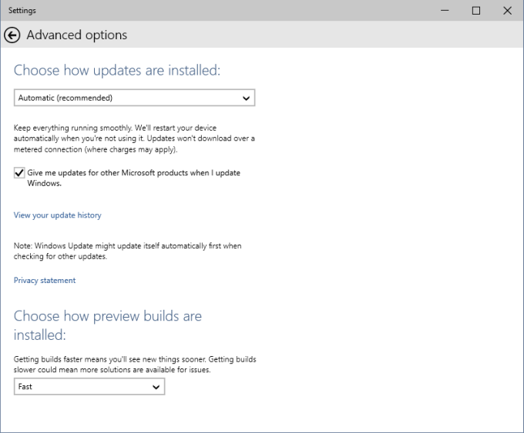
Task: Click the 'Settings' window title text
Action: click(x=22, y=11)
